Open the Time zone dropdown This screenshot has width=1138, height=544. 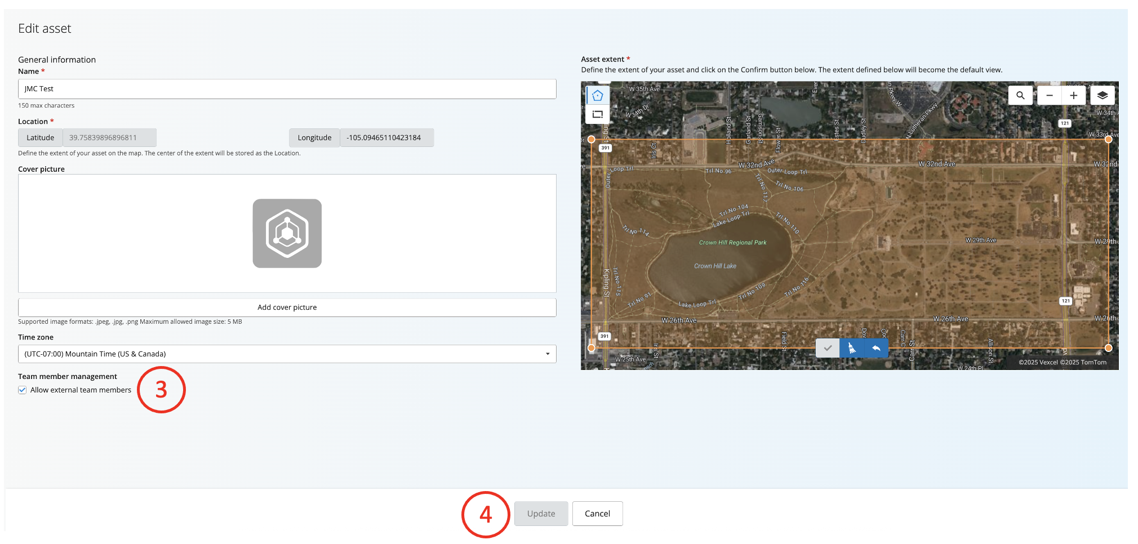tap(287, 354)
